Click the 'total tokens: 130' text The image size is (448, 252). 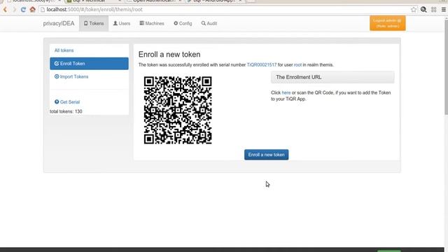[66, 111]
